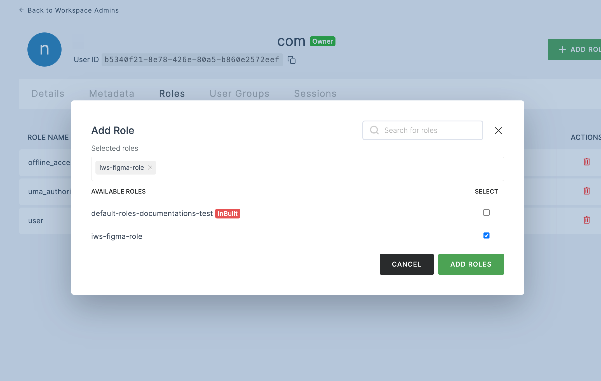Screen dimensions: 601x381
Task: Toggle the default-roles-documentations-test checkbox
Action: pos(486,212)
